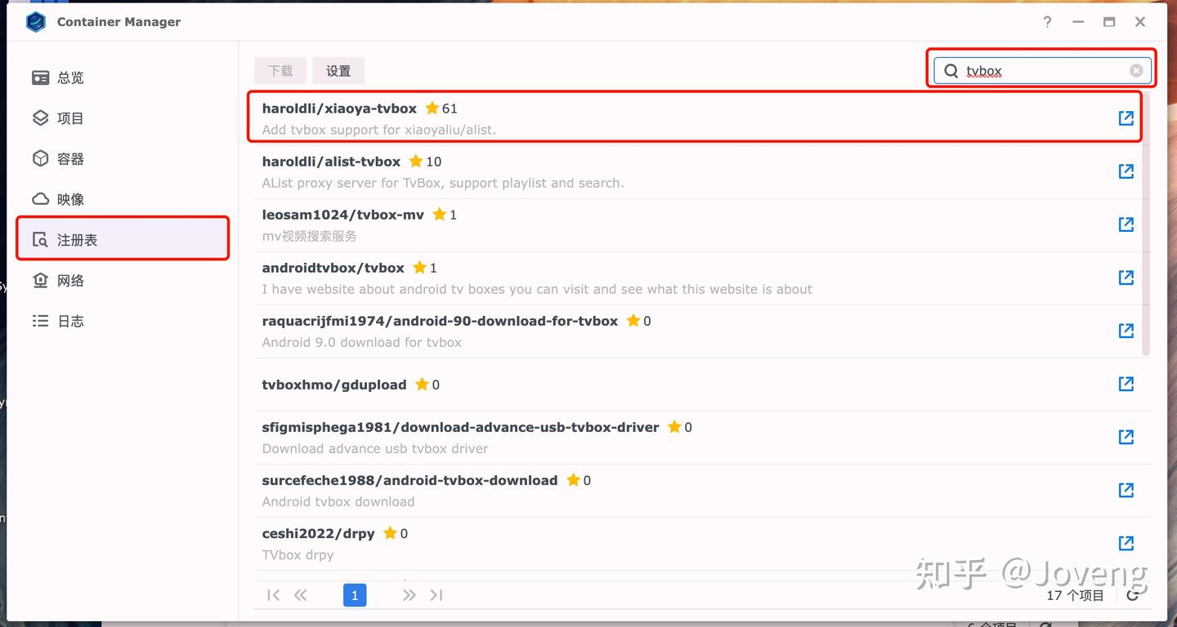The image size is (1177, 627).
Task: Refresh the registry results list
Action: (x=1133, y=595)
